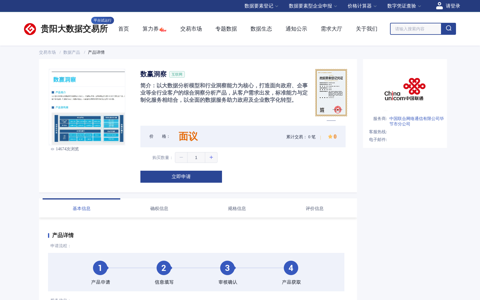Screen dimensions: 480x300
Task: Click the 数赢洞察 product title
Action: (x=153, y=74)
